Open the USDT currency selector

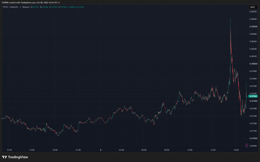[x=253, y=7]
